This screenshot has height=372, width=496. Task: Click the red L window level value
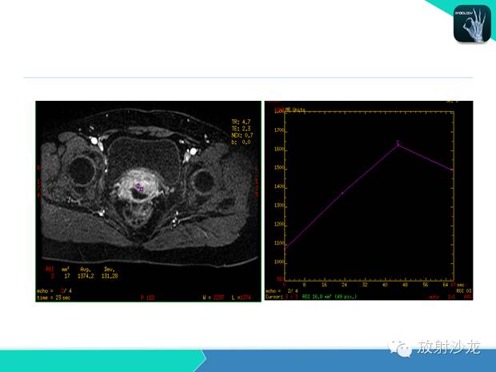coord(244,298)
